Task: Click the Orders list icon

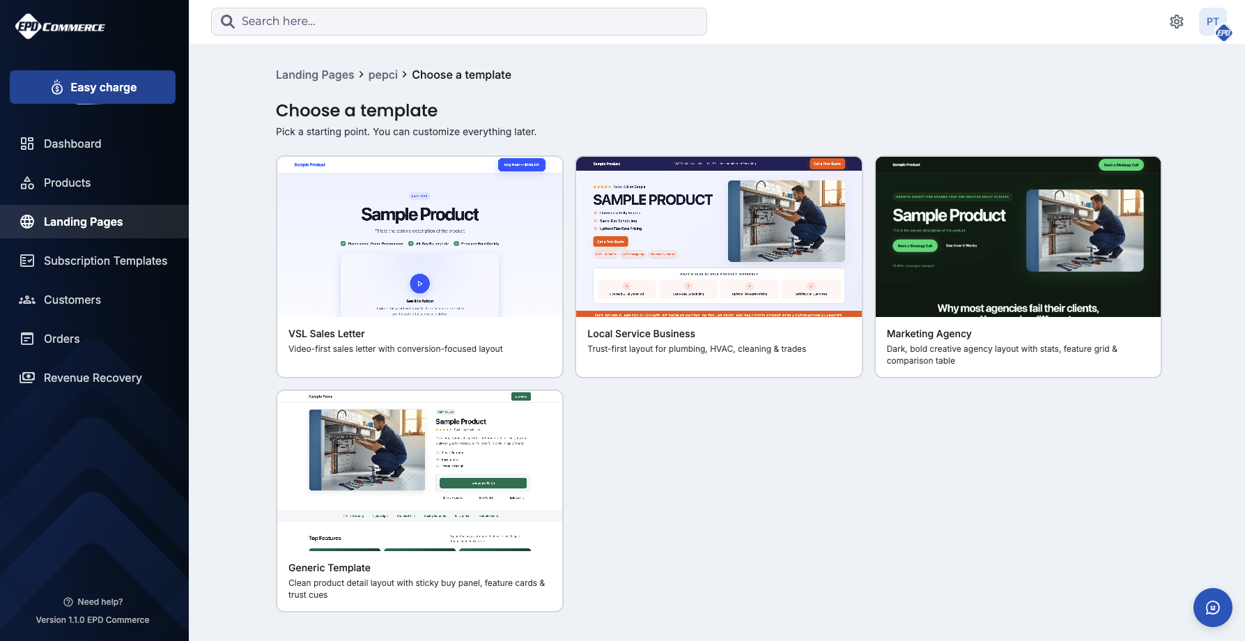Action: click(x=27, y=339)
